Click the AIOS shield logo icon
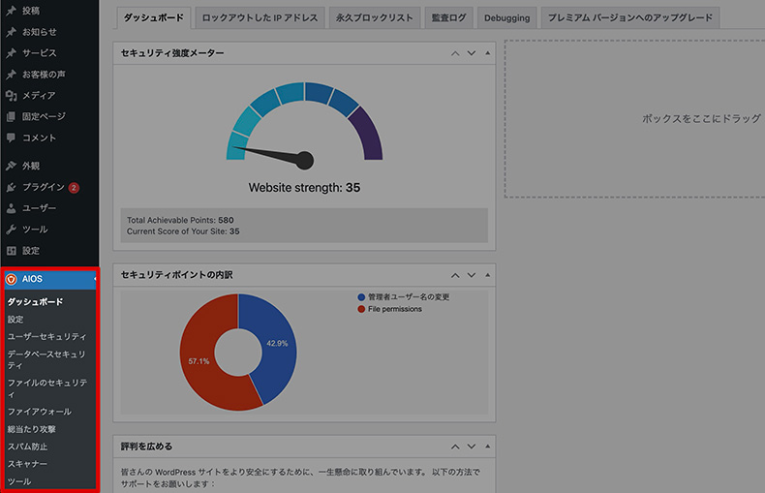The image size is (765, 493). tap(11, 279)
